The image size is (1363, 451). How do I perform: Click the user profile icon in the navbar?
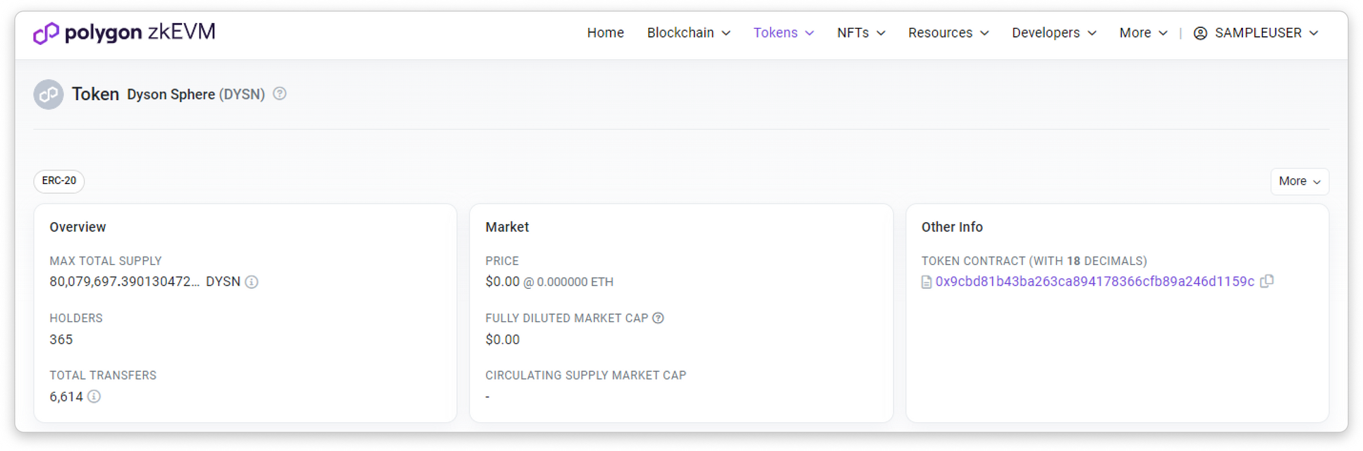click(1200, 33)
